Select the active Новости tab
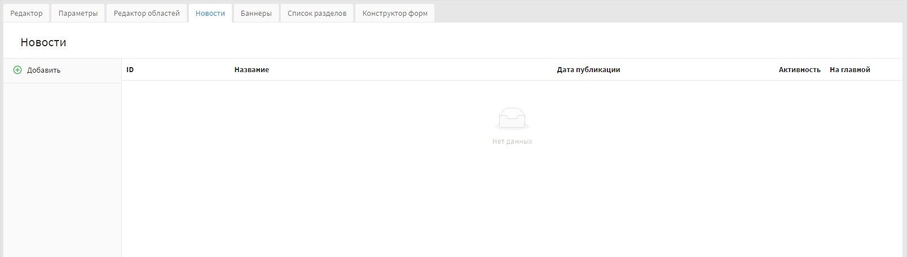907x257 pixels. pos(210,14)
